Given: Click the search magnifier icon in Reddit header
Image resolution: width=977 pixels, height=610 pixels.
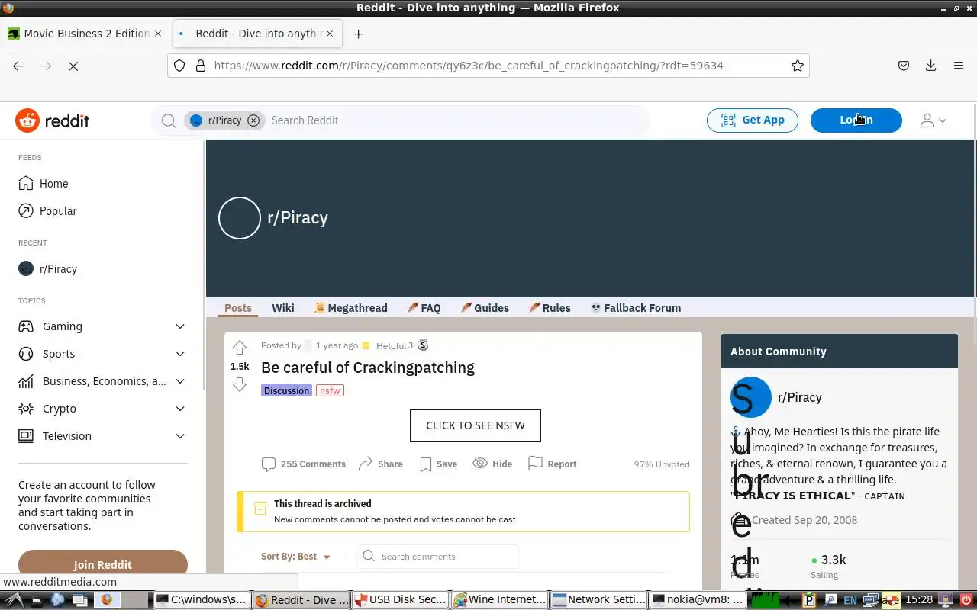Looking at the screenshot, I should (x=169, y=120).
